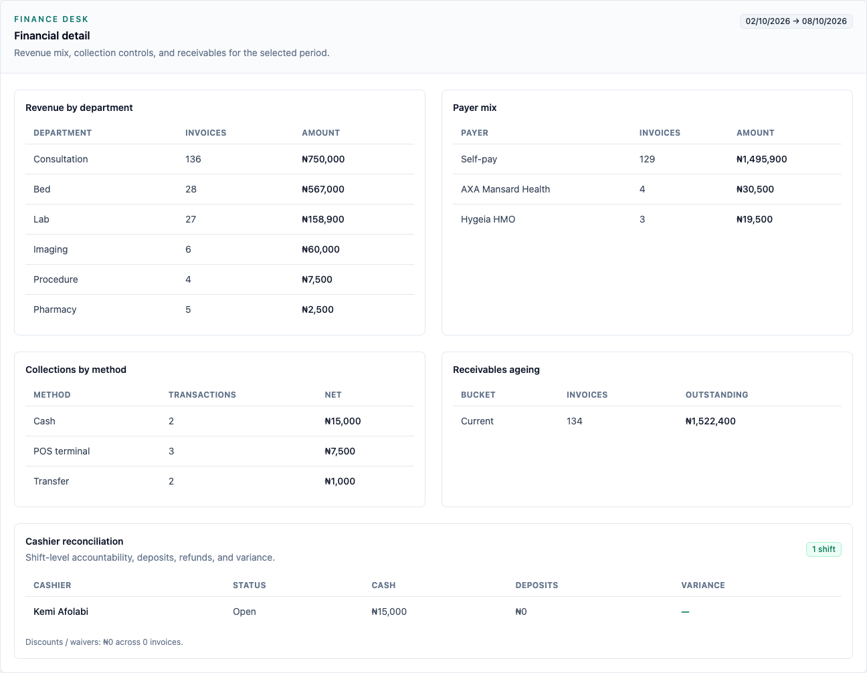Select the POS terminal method

62,451
